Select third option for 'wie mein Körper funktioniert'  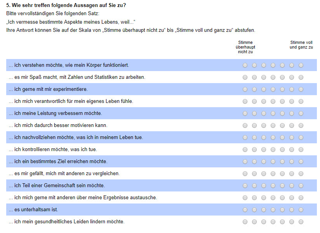264,65
